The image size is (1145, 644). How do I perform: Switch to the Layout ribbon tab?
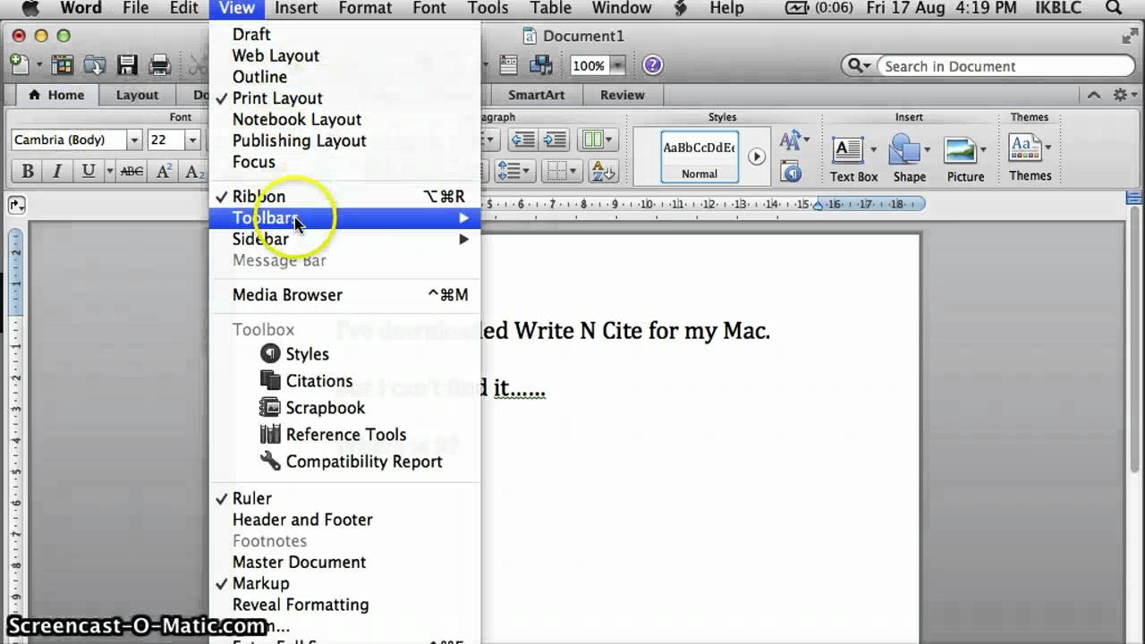[x=137, y=95]
